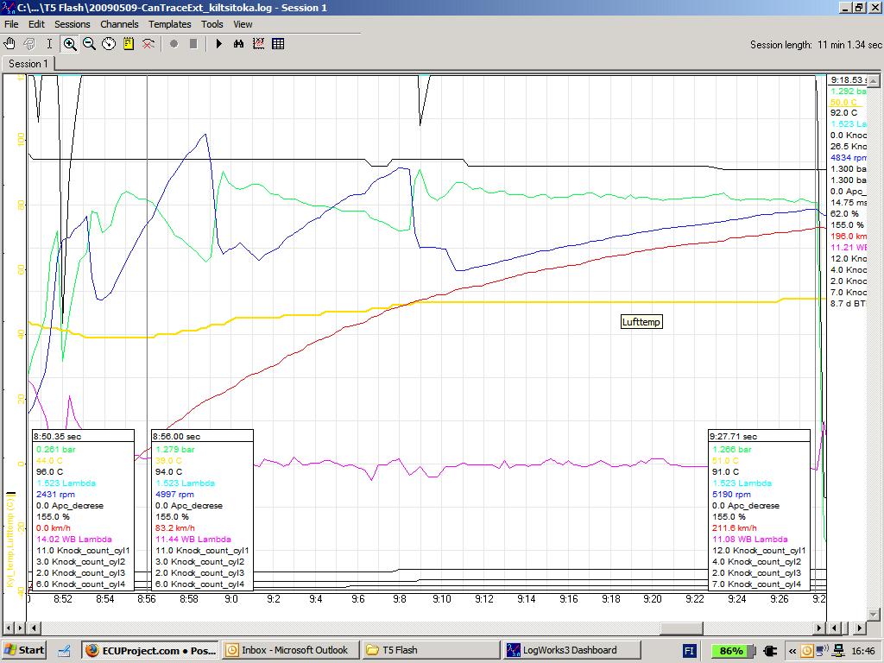Viewport: 884px width, 663px height.
Task: Open the gauge dial icon
Action: [x=109, y=43]
